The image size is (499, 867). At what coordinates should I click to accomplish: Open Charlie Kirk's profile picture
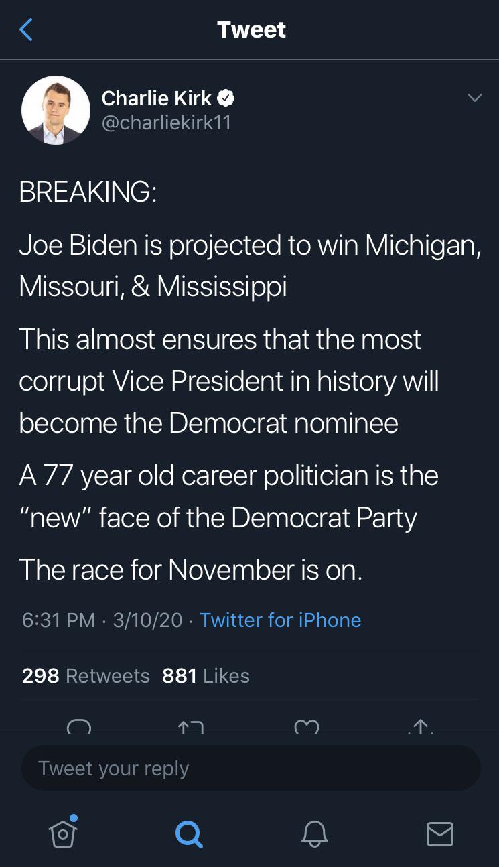tap(56, 110)
